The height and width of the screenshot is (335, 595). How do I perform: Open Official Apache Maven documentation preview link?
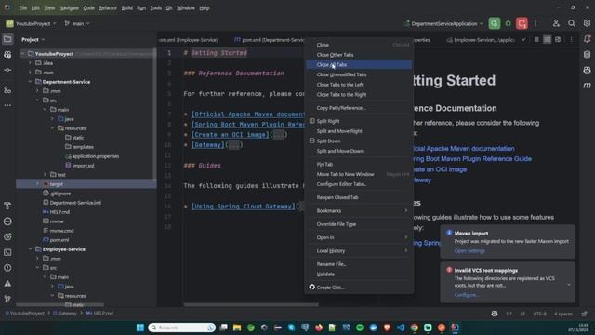pyautogui.click(x=464, y=149)
